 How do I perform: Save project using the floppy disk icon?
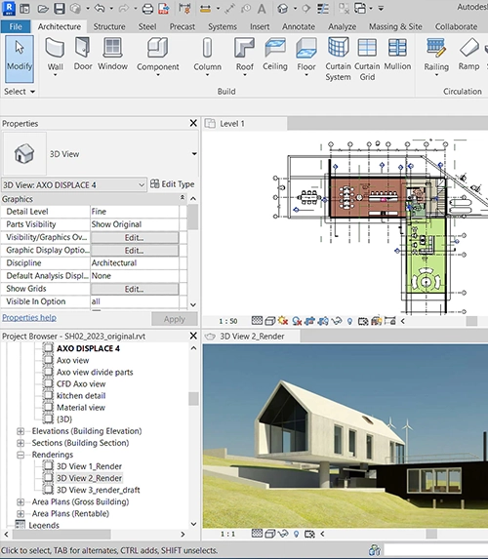(60, 8)
